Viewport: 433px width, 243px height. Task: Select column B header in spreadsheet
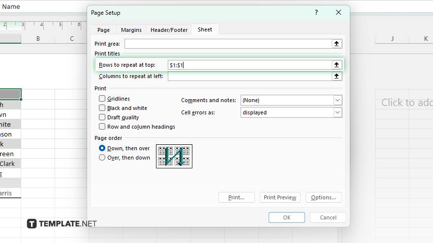pyautogui.click(x=38, y=39)
